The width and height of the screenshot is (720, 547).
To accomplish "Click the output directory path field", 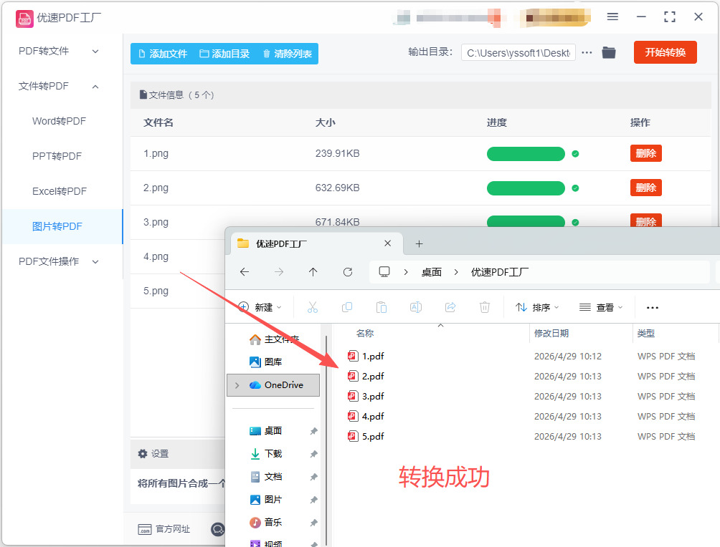I will click(518, 53).
